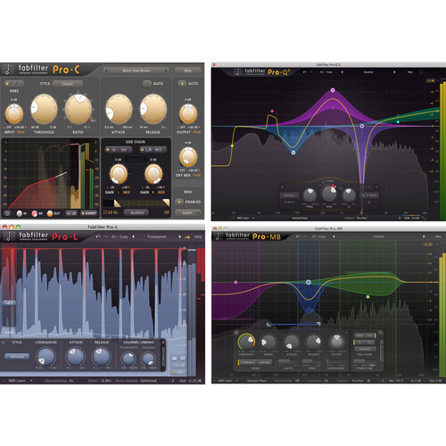Click the Allround style button in Pro-L
Image resolution: width=446 pixels, height=446 pixels.
point(17,356)
